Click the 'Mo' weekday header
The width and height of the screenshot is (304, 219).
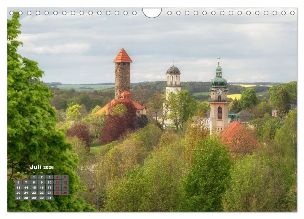click(x=18, y=173)
